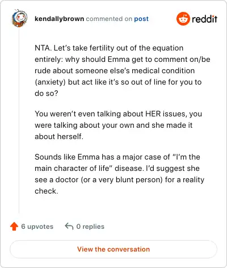
Task: Upvote the comment with the orange arrow
Action: click(14, 227)
